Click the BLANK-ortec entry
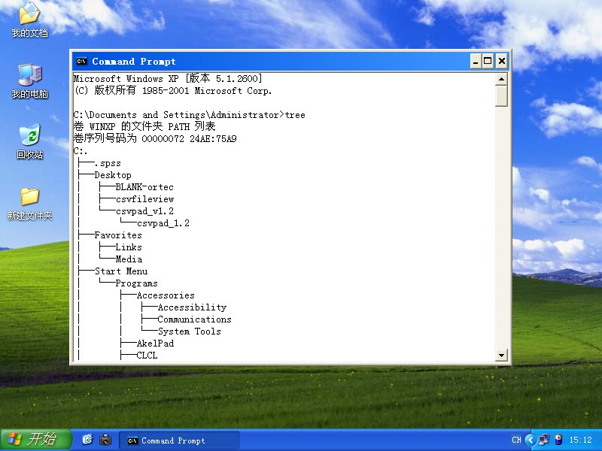Viewport: 602px width, 451px height. (x=144, y=186)
